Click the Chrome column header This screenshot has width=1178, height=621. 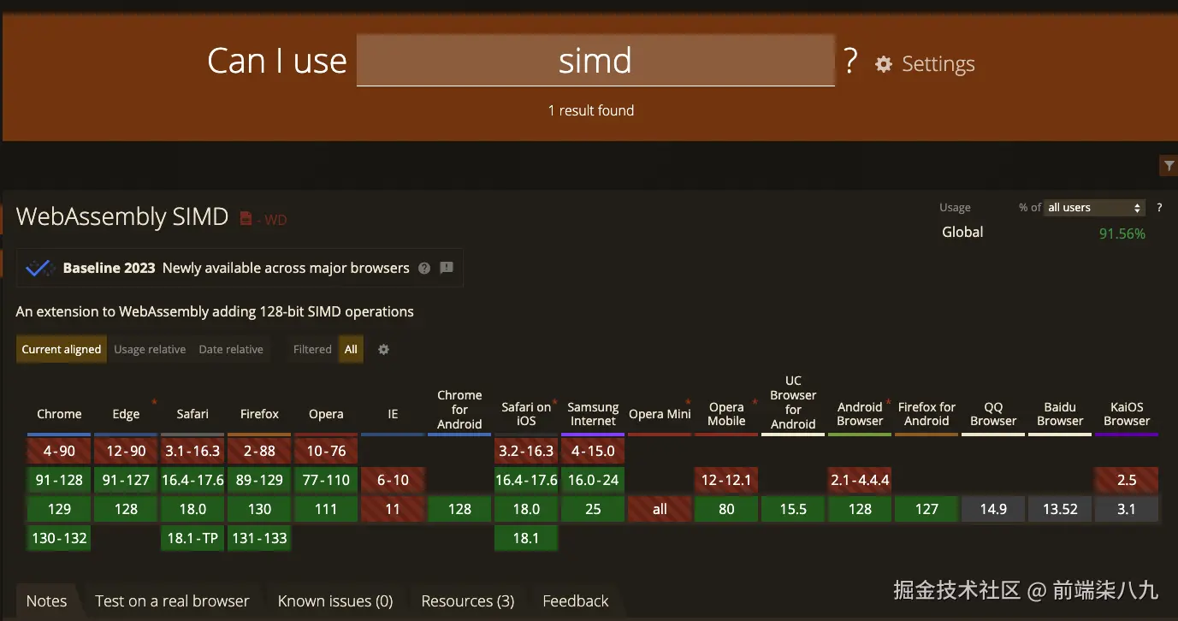[59, 414]
